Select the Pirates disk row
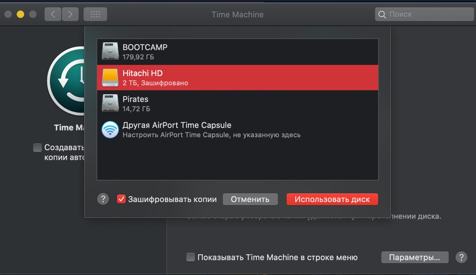476x275 pixels. click(x=238, y=104)
